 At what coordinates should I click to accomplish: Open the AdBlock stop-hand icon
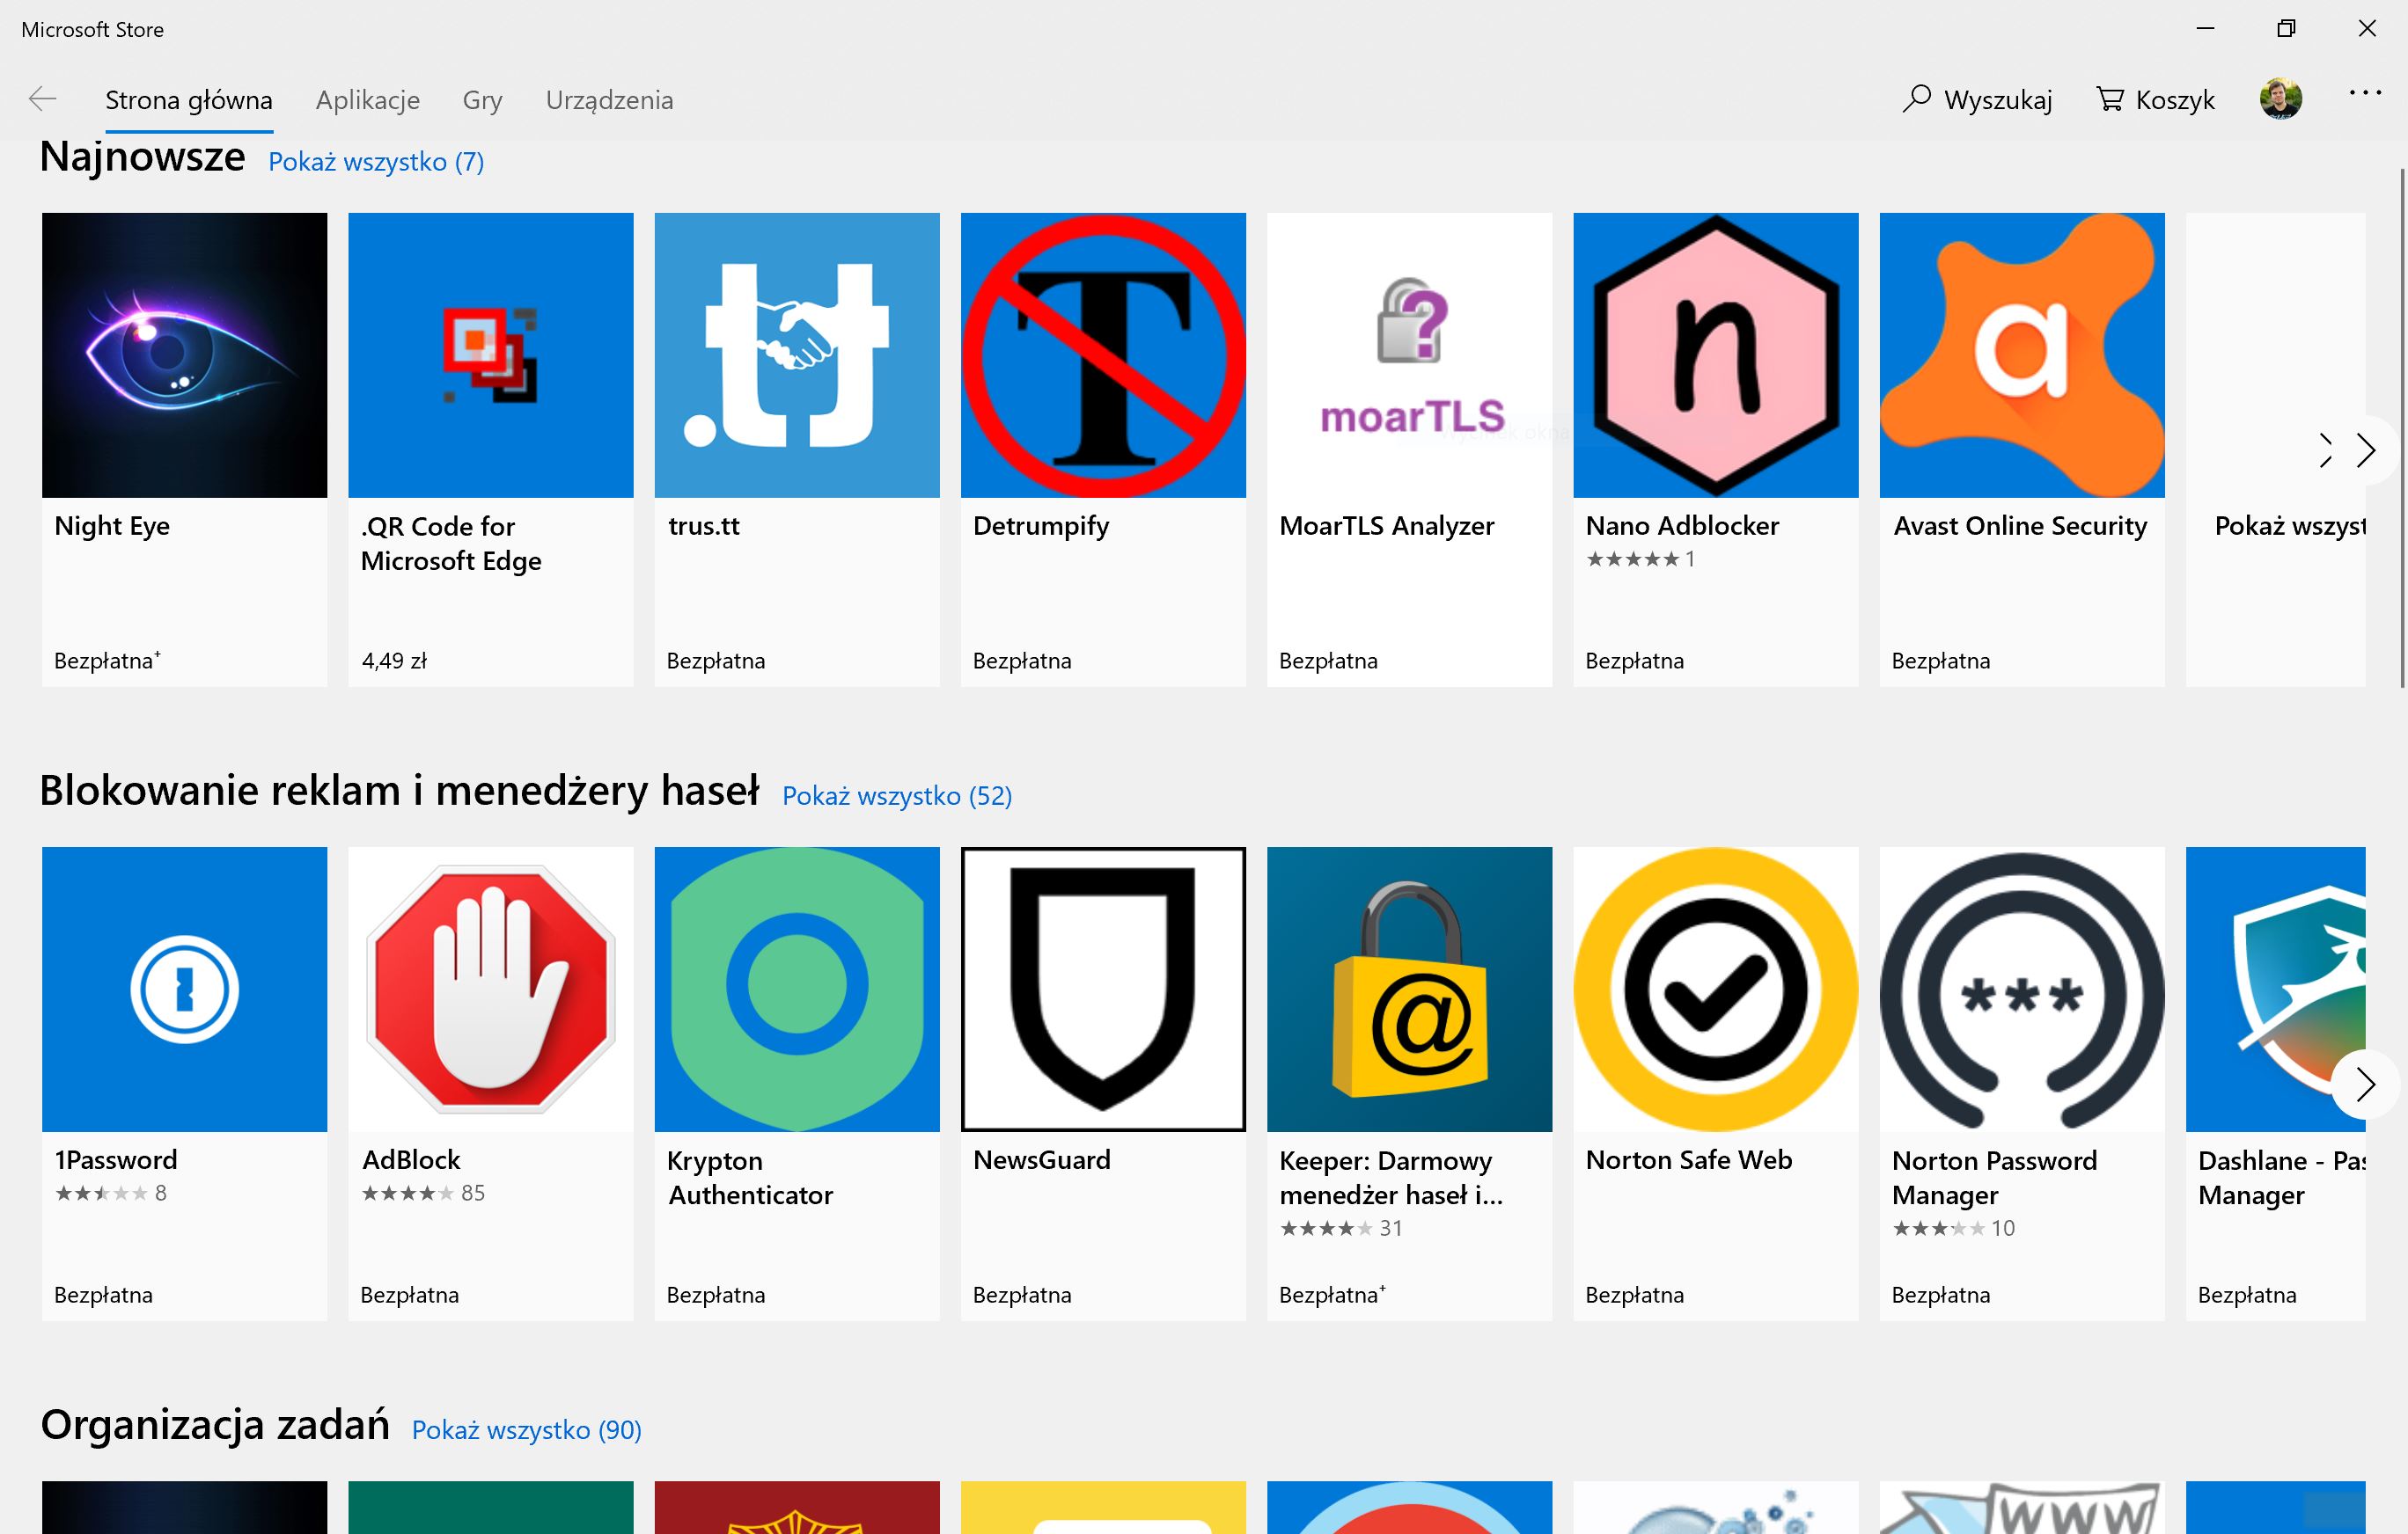point(490,990)
